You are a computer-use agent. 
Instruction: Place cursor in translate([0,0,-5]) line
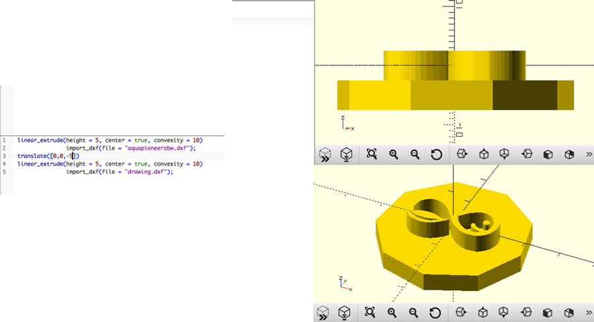tap(48, 156)
